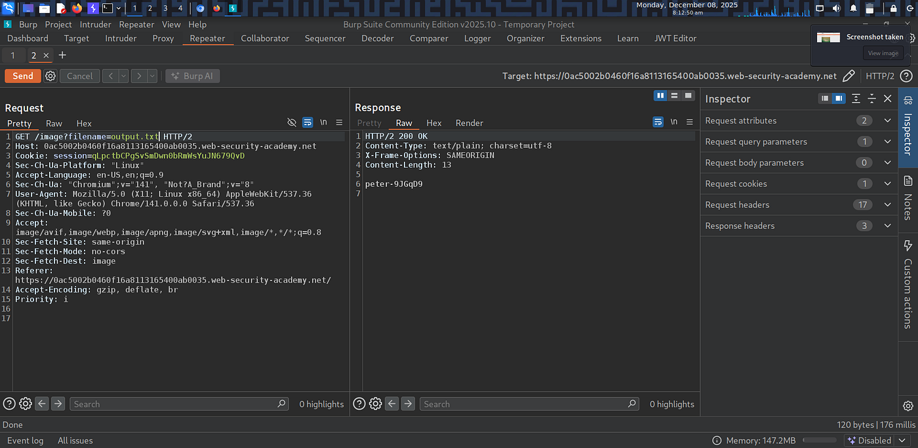Image resolution: width=918 pixels, height=448 pixels.
Task: Send the request
Action: [x=23, y=76]
